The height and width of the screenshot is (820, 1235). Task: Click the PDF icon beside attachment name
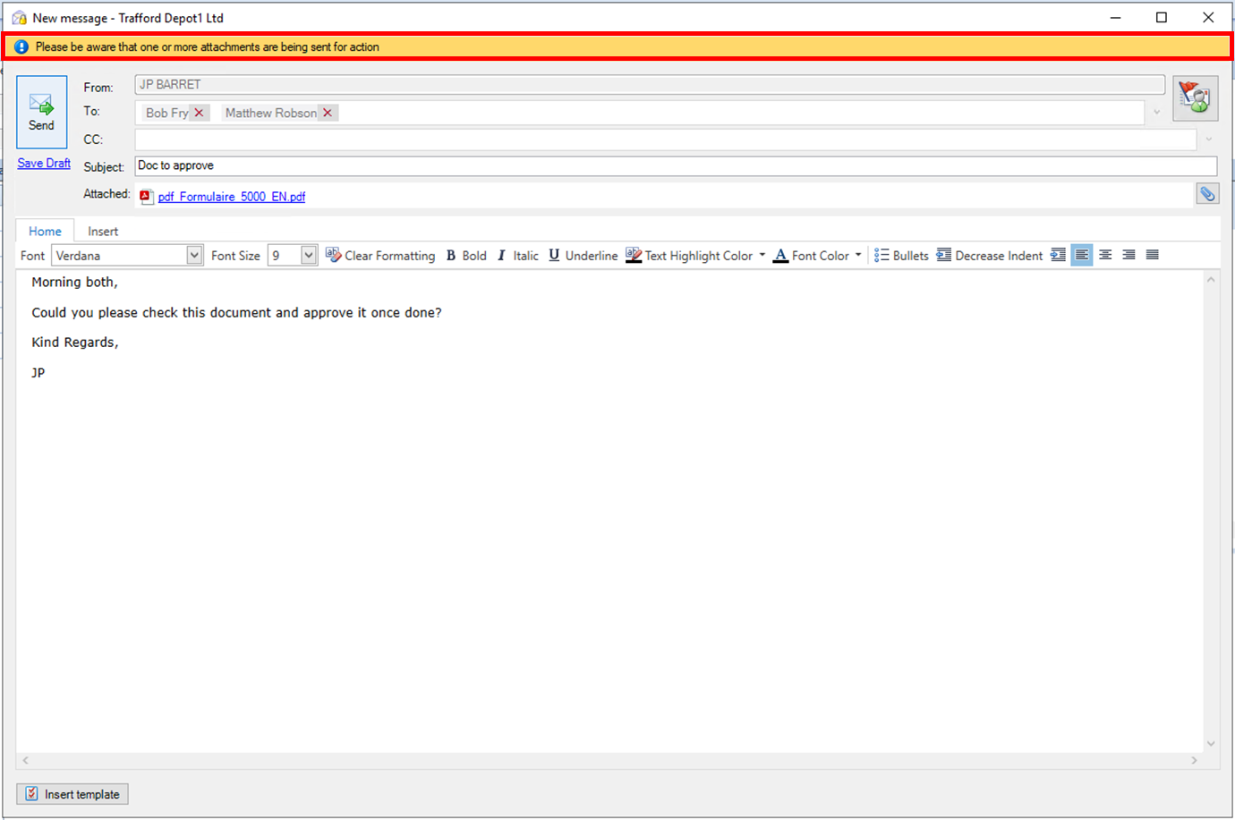click(x=146, y=197)
